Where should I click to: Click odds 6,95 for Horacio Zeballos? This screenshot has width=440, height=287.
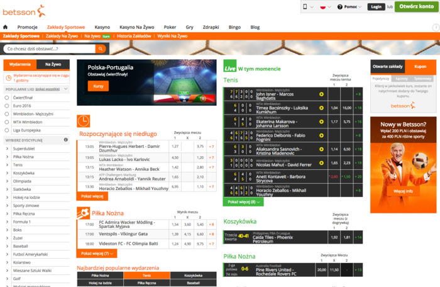coord(175,187)
